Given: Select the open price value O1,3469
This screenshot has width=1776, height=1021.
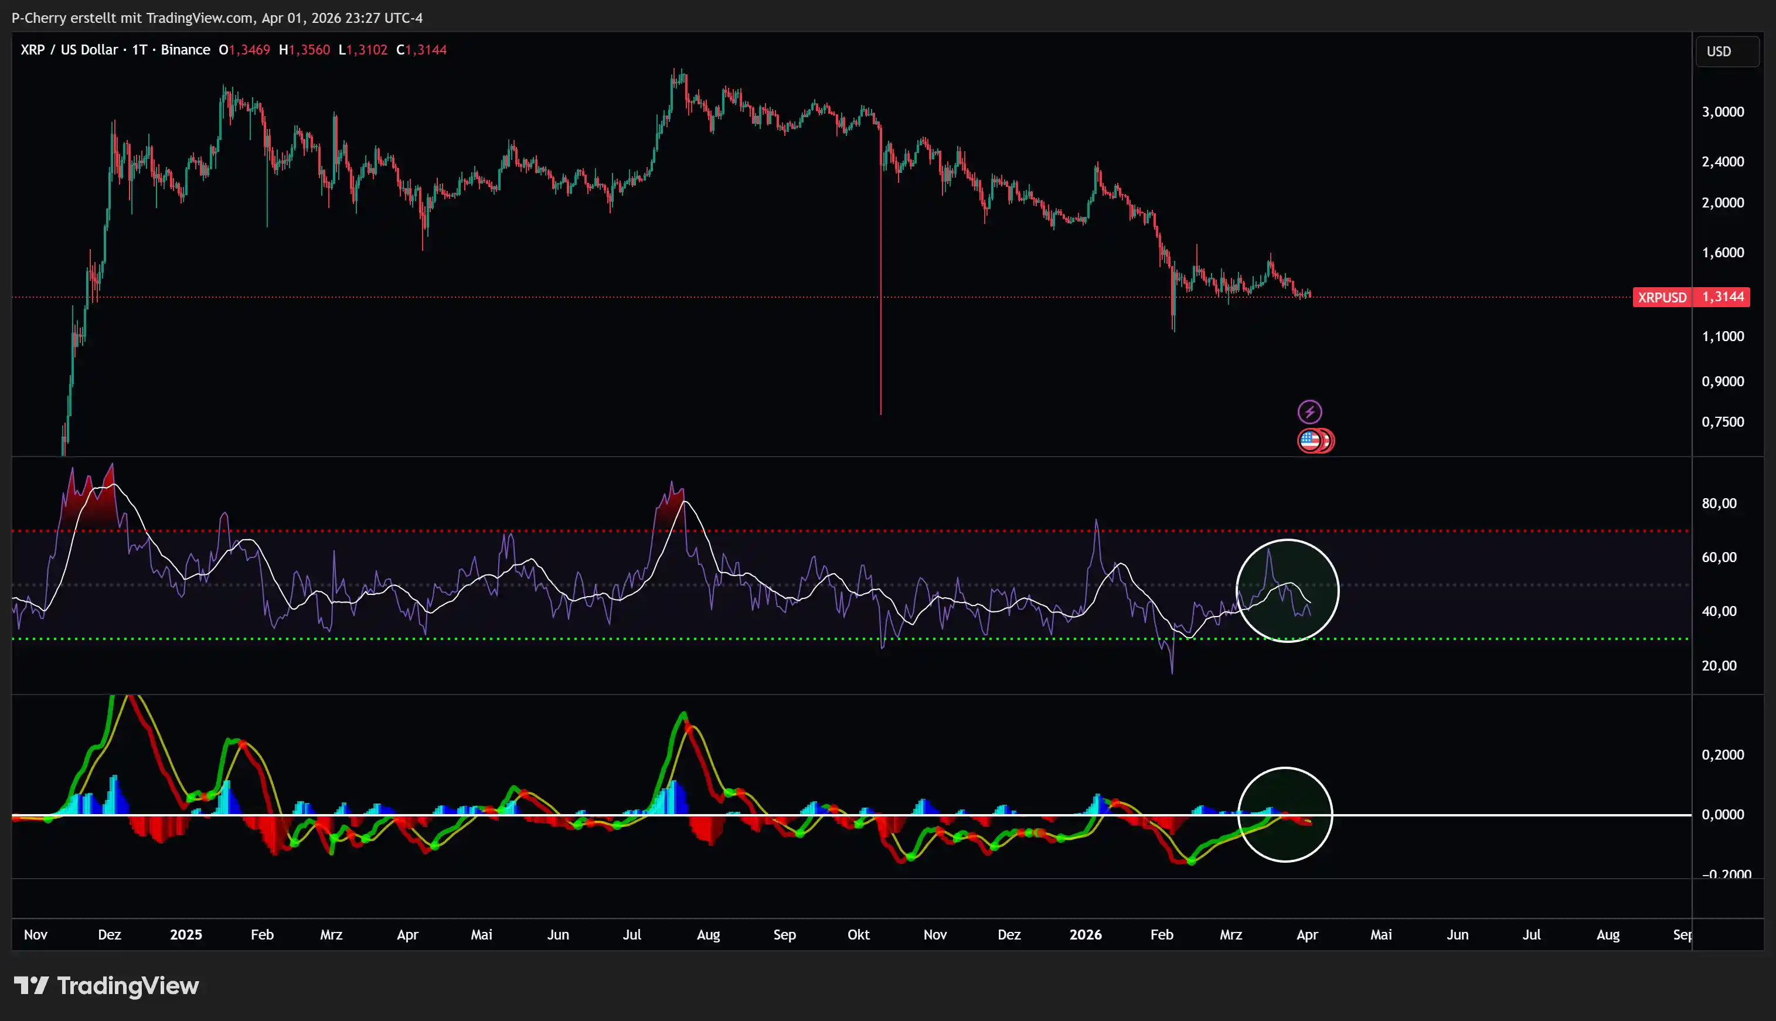Looking at the screenshot, I should coord(246,49).
